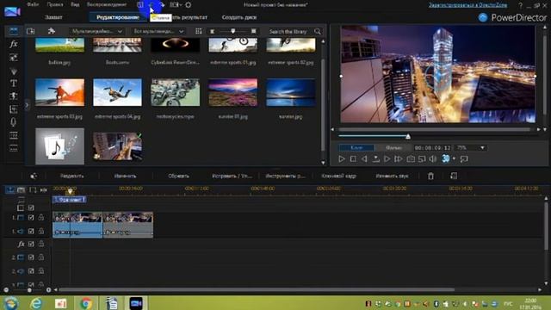Switch to the Создать диск tab
Screen dimensions: 551x310
click(x=239, y=17)
